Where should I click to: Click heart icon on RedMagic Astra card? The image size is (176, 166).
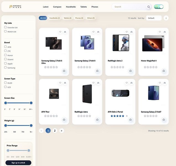93,83
